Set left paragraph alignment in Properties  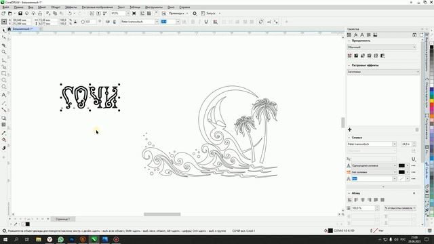356,200
